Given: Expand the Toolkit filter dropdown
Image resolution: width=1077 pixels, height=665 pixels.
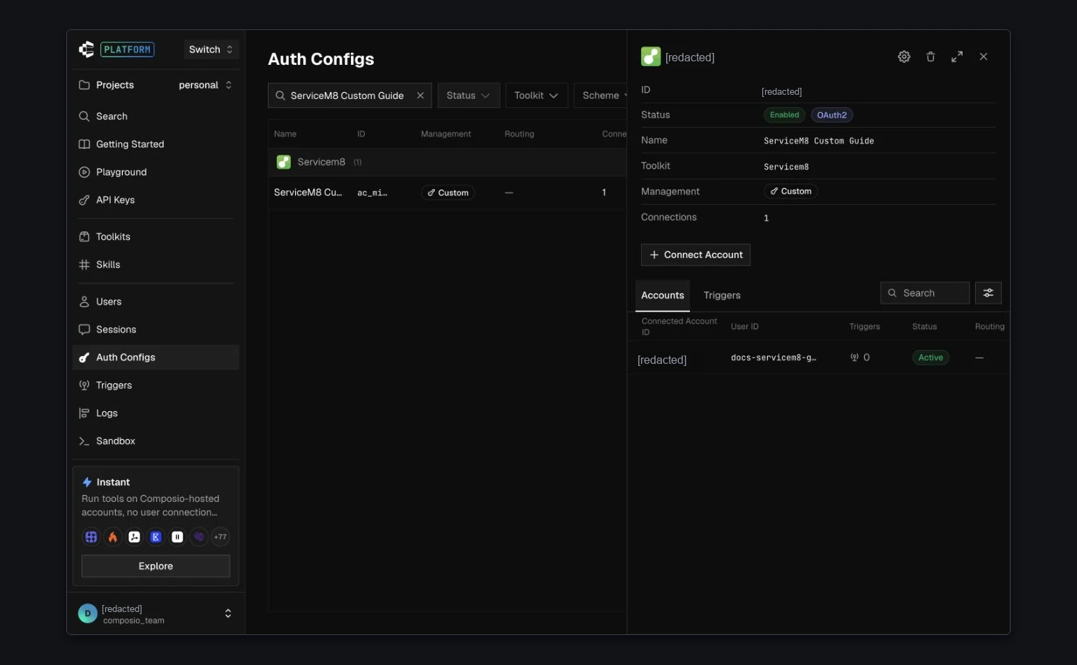Looking at the screenshot, I should (x=536, y=95).
